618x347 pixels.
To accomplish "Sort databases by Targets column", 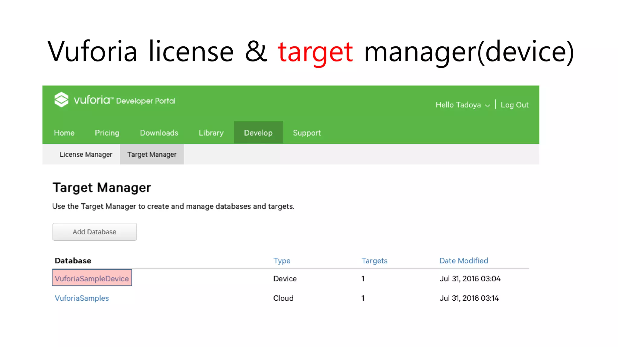I will [x=374, y=261].
